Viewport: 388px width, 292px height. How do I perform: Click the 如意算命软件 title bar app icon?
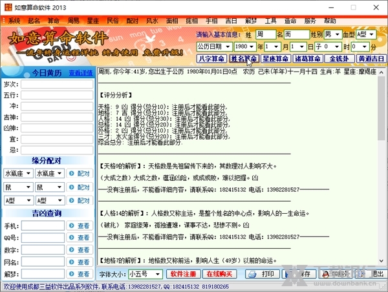tap(8, 7)
